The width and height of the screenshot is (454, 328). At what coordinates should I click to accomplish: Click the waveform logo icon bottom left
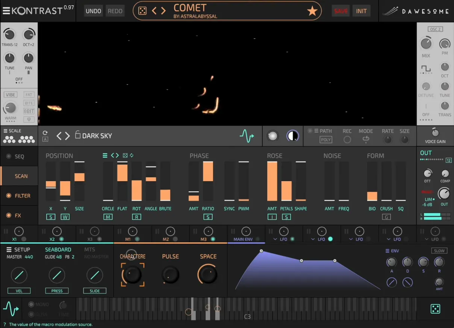click(11, 309)
